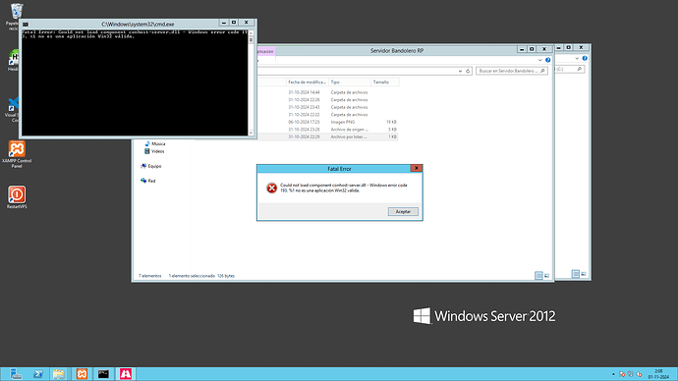Expand the ribbon in the background Explorer window
Viewport: 678px width, 381px height.
[577, 58]
